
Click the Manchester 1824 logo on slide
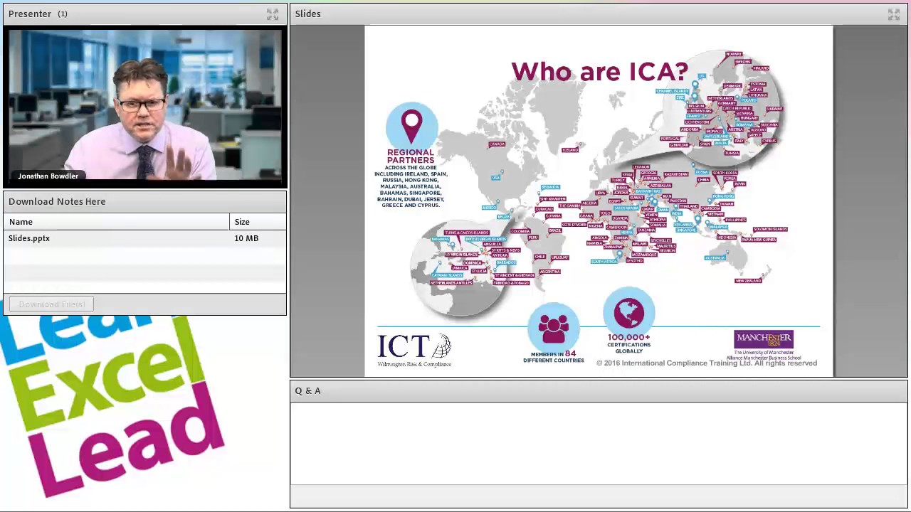[764, 339]
